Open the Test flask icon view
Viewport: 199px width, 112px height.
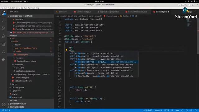click(x=3, y=52)
